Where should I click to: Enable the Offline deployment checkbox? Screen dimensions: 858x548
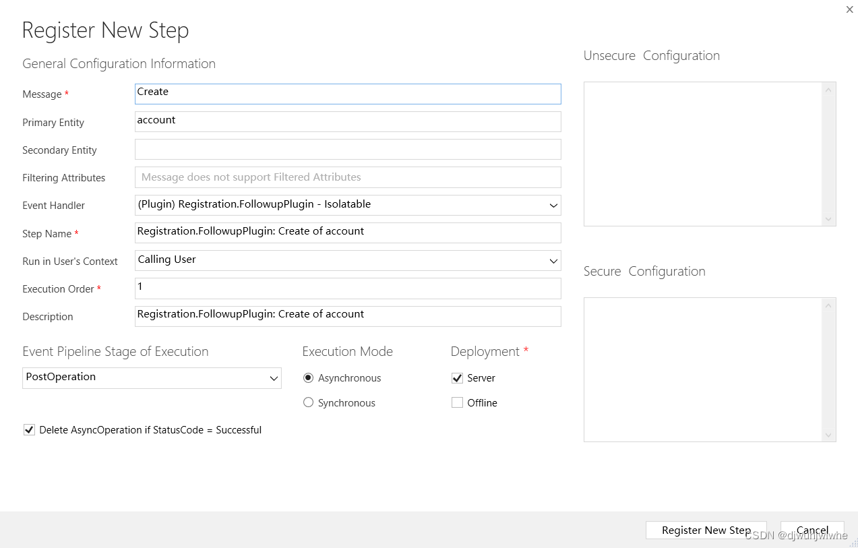pyautogui.click(x=457, y=402)
